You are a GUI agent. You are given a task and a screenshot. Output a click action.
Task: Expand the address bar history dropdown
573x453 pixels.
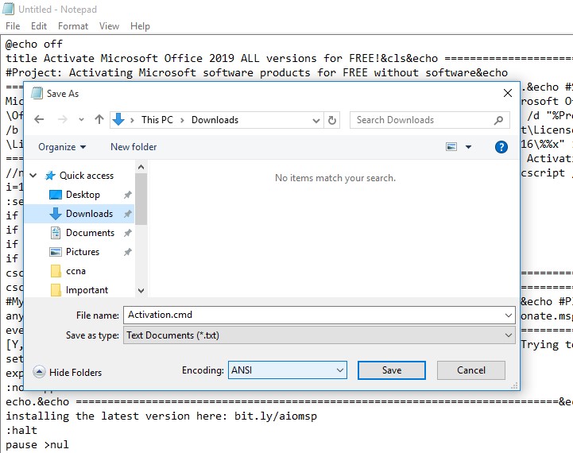tap(316, 120)
